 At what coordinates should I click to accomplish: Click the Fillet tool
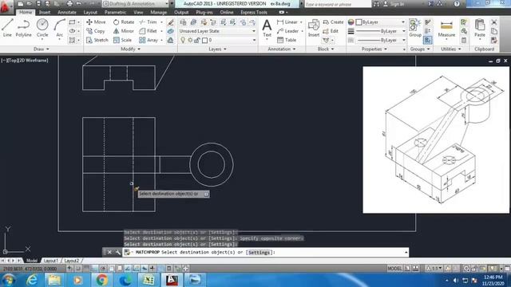click(149, 31)
